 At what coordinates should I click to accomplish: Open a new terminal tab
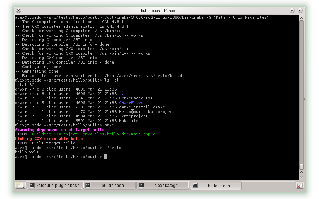point(20,185)
